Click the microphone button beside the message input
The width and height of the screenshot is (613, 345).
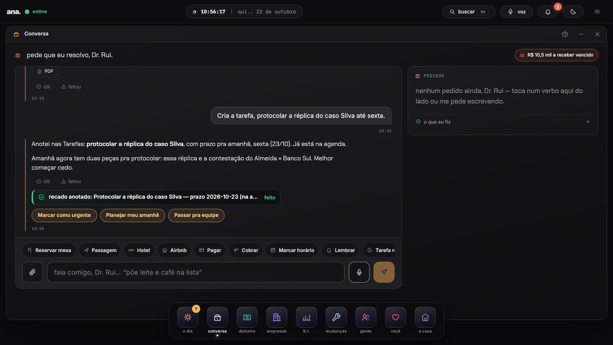[x=359, y=272]
